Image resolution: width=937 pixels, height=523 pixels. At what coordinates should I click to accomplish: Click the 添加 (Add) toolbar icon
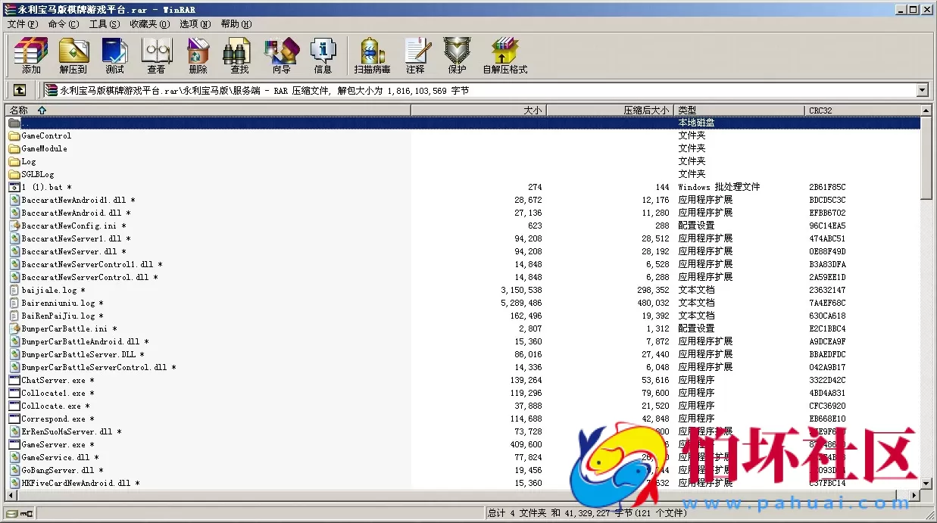click(x=31, y=56)
